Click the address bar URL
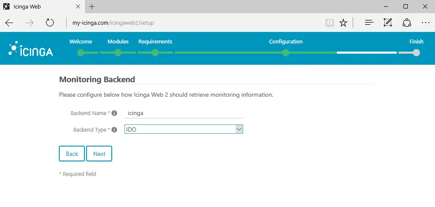The image size is (435, 207). tap(113, 23)
